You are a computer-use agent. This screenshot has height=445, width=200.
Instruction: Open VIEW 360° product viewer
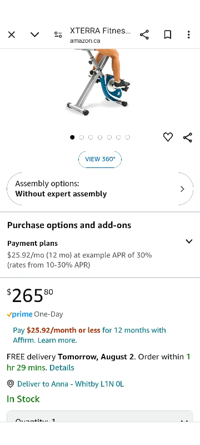[100, 159]
